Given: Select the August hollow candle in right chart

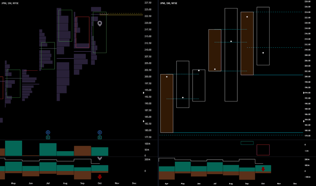Looking at the screenshot, I should click(231, 55).
